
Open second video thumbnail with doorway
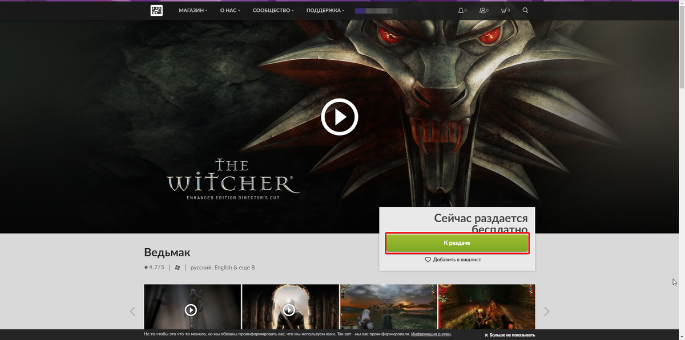pyautogui.click(x=291, y=307)
